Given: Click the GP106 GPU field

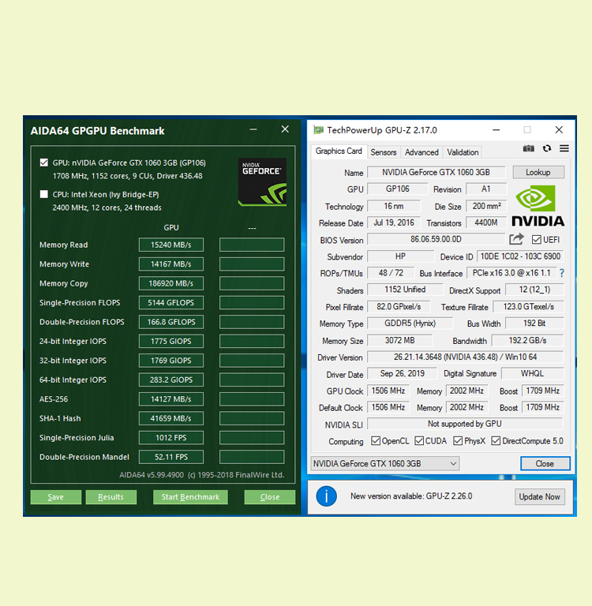Looking at the screenshot, I should click(398, 189).
